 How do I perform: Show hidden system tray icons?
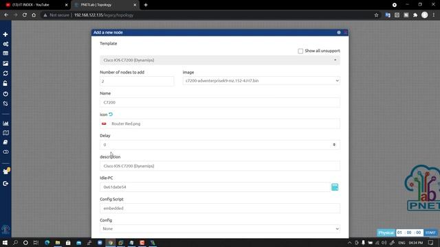click(x=349, y=242)
